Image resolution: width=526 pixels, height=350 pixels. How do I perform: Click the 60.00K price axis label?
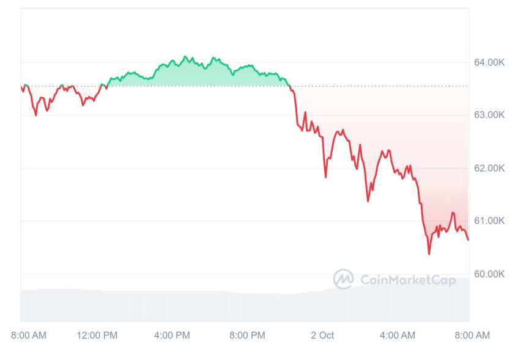(489, 274)
